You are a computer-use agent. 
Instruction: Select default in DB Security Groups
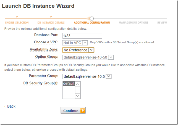click(x=69, y=84)
